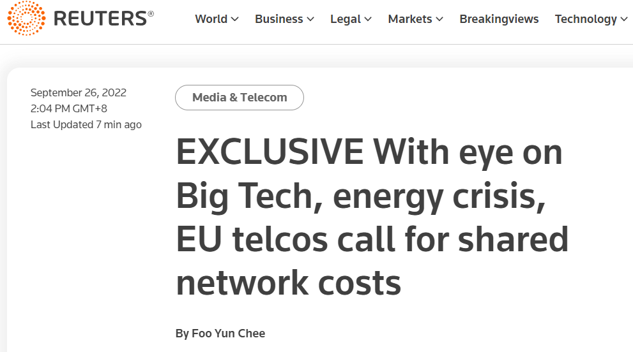Image resolution: width=633 pixels, height=352 pixels.
Task: Expand the Technology dropdown chevron
Action: (623, 20)
